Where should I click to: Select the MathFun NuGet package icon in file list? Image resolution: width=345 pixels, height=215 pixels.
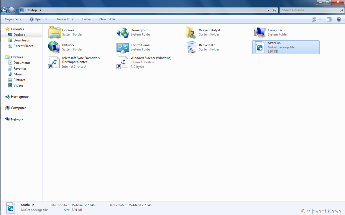pyautogui.click(x=260, y=47)
